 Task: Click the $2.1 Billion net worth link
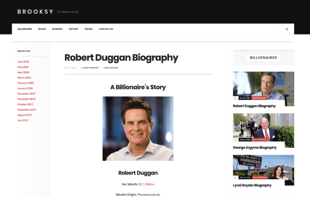click(146, 184)
